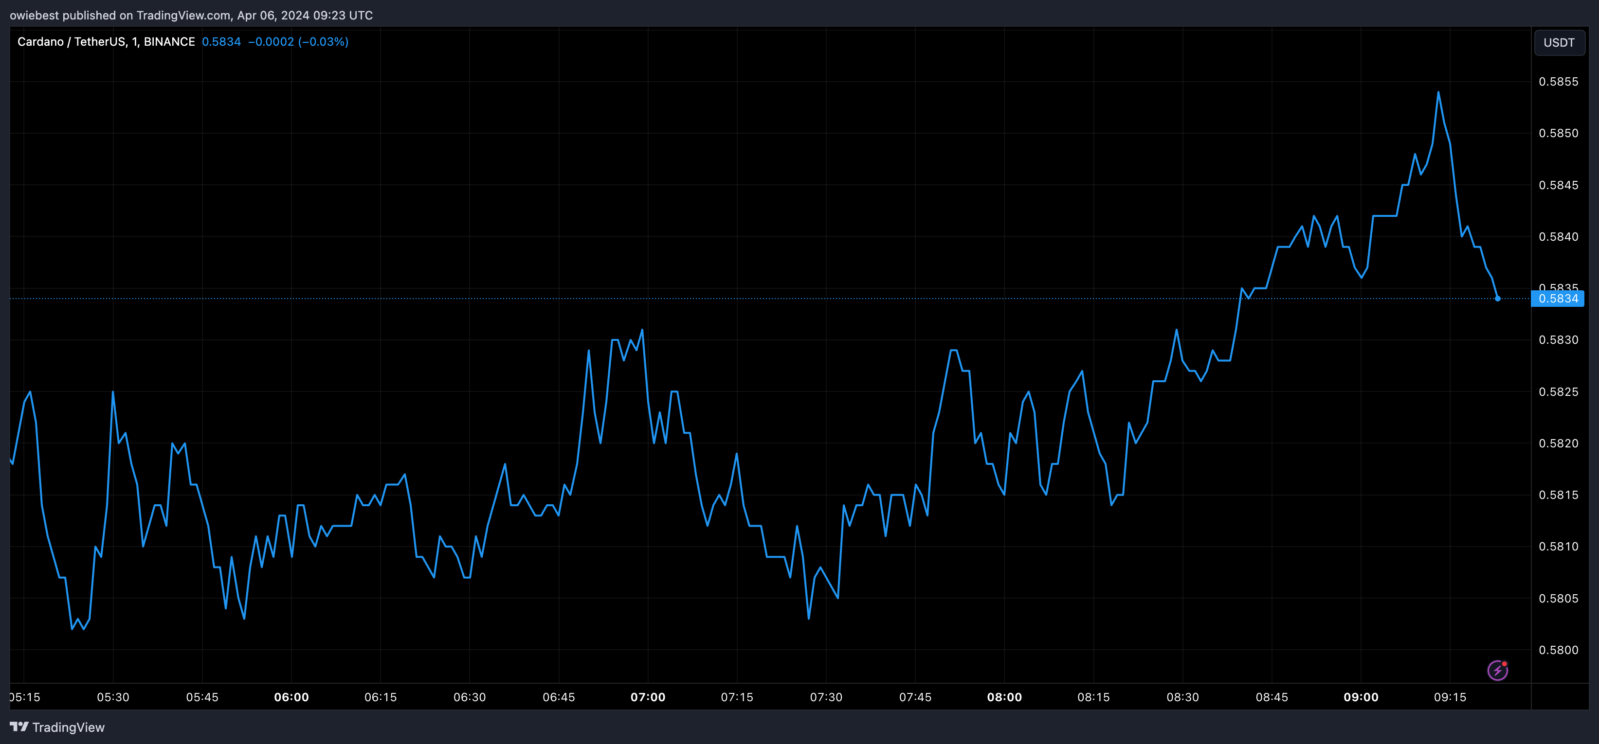
Task: Click the lightning bolt go-to-realtime icon
Action: pyautogui.click(x=1497, y=670)
